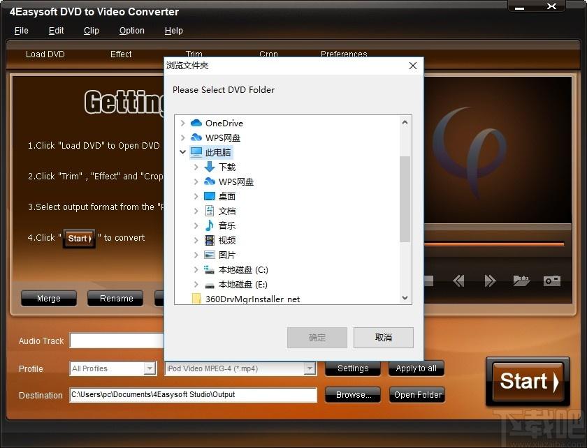Click the Rename button

[116, 299]
